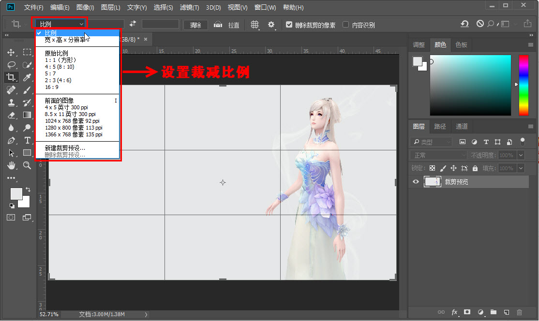The height and width of the screenshot is (321, 539).
Task: Select the Brush tool
Action: (x=27, y=90)
